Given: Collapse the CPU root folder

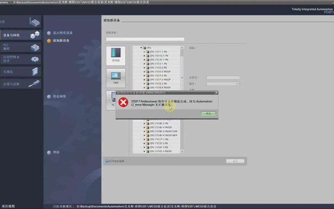Looking at the screenshot, I should 141,48.
